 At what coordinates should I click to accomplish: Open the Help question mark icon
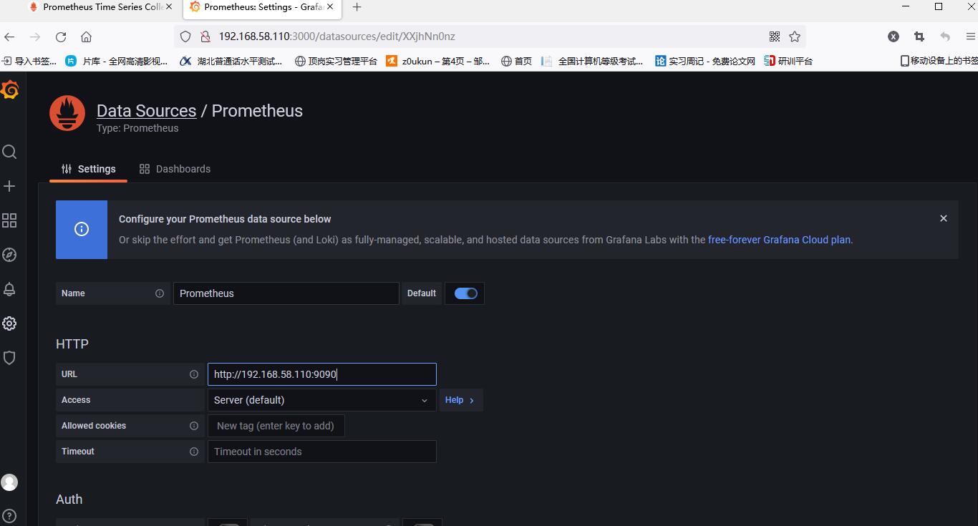[9, 517]
